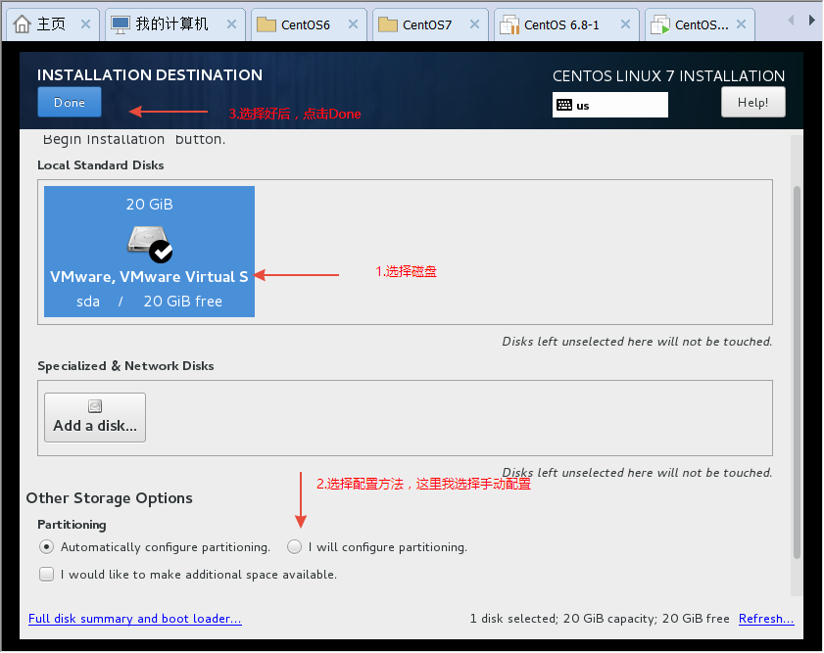Close the CentOS7 tab
This screenshot has height=653, width=824.
[x=474, y=24]
